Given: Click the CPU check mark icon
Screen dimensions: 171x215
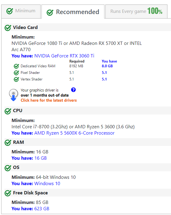Looking at the screenshot, I should pos(8,111).
